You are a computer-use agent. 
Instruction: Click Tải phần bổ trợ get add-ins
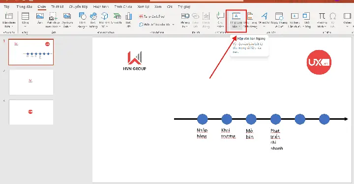[152, 17]
